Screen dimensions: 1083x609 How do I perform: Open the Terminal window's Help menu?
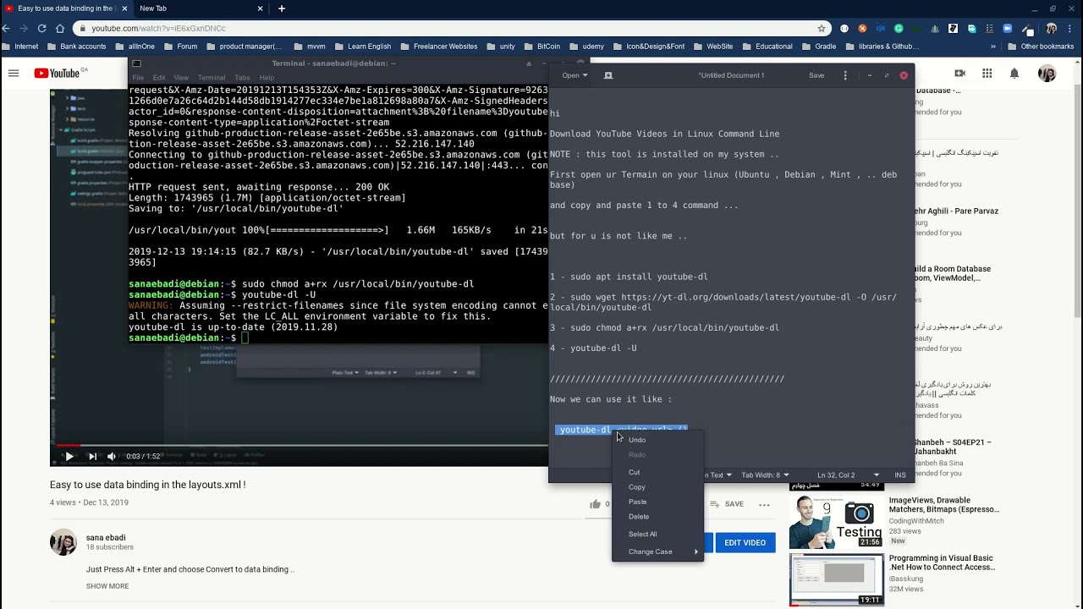267,78
